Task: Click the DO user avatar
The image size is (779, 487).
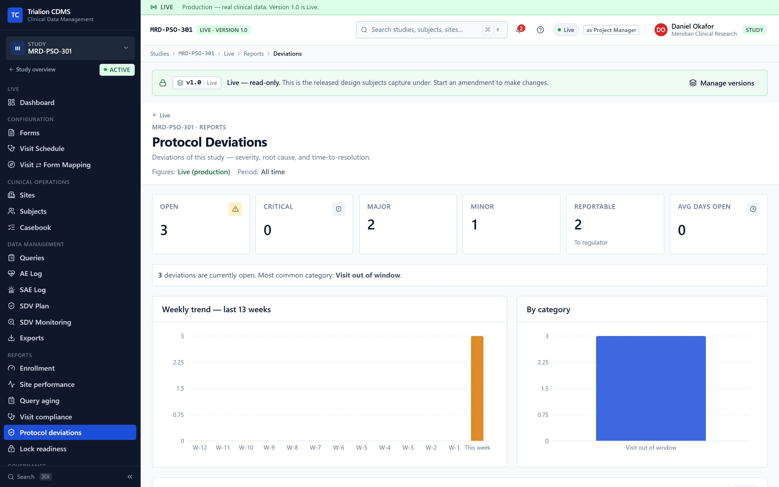Action: pos(661,30)
